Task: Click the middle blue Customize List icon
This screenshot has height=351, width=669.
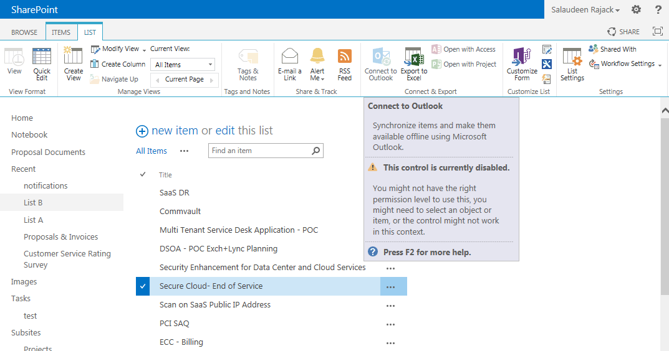Action: 547,64
